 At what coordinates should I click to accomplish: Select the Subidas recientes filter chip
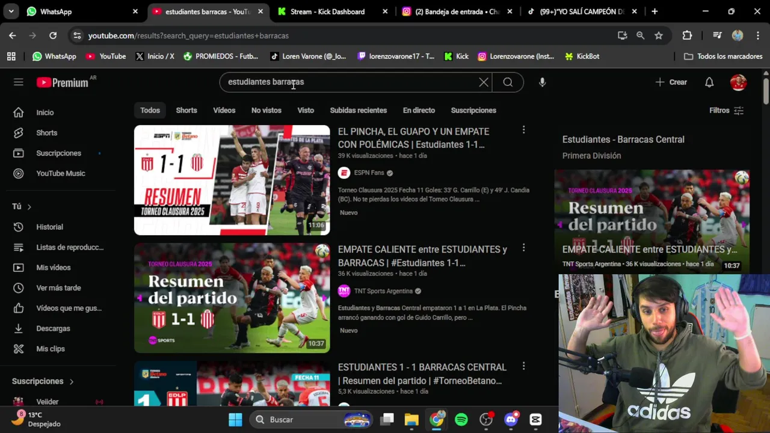(359, 111)
